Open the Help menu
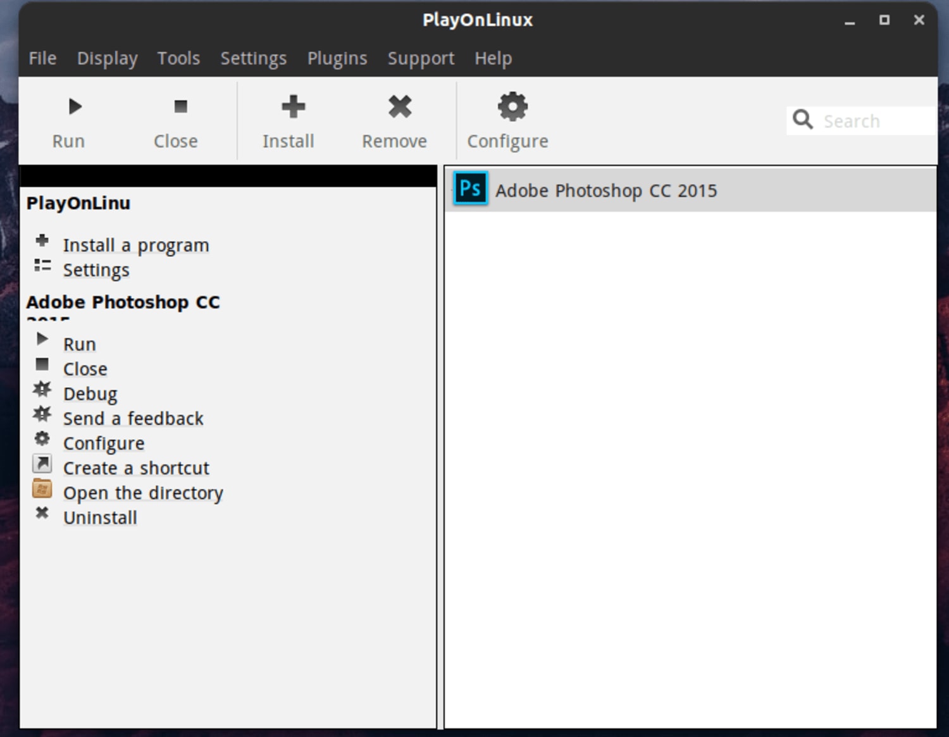The image size is (949, 737). pyautogui.click(x=493, y=58)
